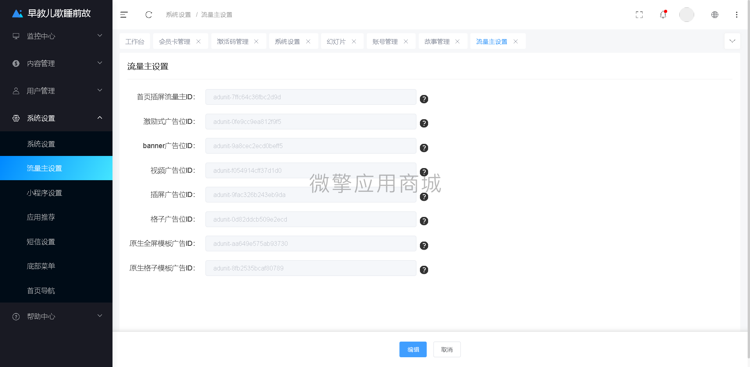Viewport: 750px width, 367px height.
Task: Click the 原生全屏模板广告ID input field
Action: pyautogui.click(x=311, y=243)
